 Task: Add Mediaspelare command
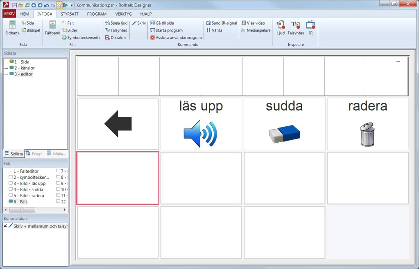256,30
